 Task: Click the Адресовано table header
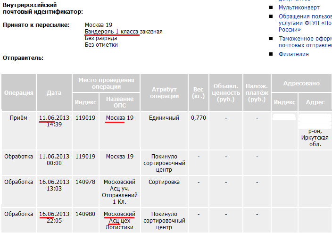[301, 83]
